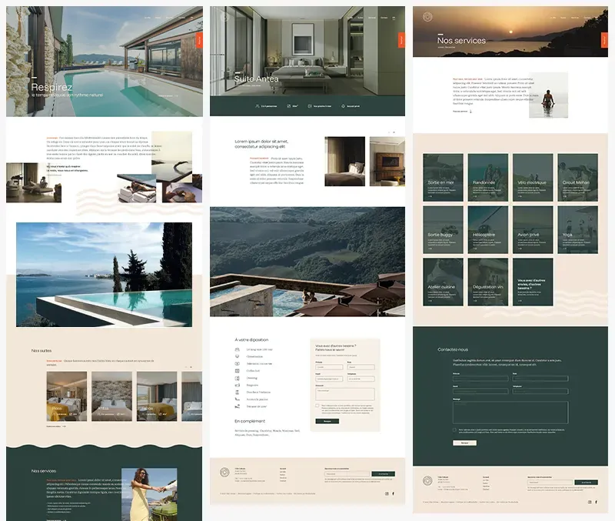Click the bed icon beside the first amenity
The width and height of the screenshot is (615, 521).
238,349
